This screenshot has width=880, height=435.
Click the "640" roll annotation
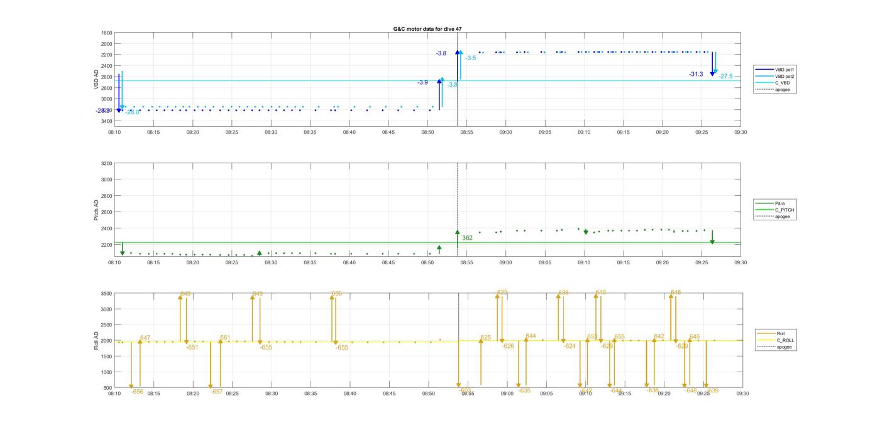[601, 292]
